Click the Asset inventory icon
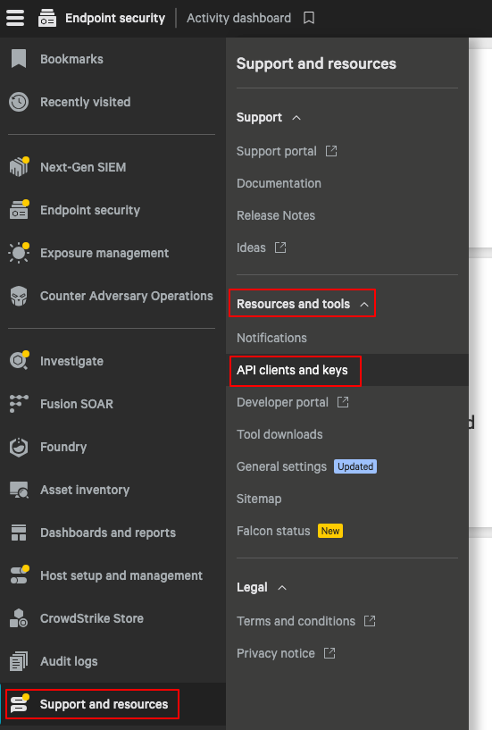The height and width of the screenshot is (730, 492). 19,490
